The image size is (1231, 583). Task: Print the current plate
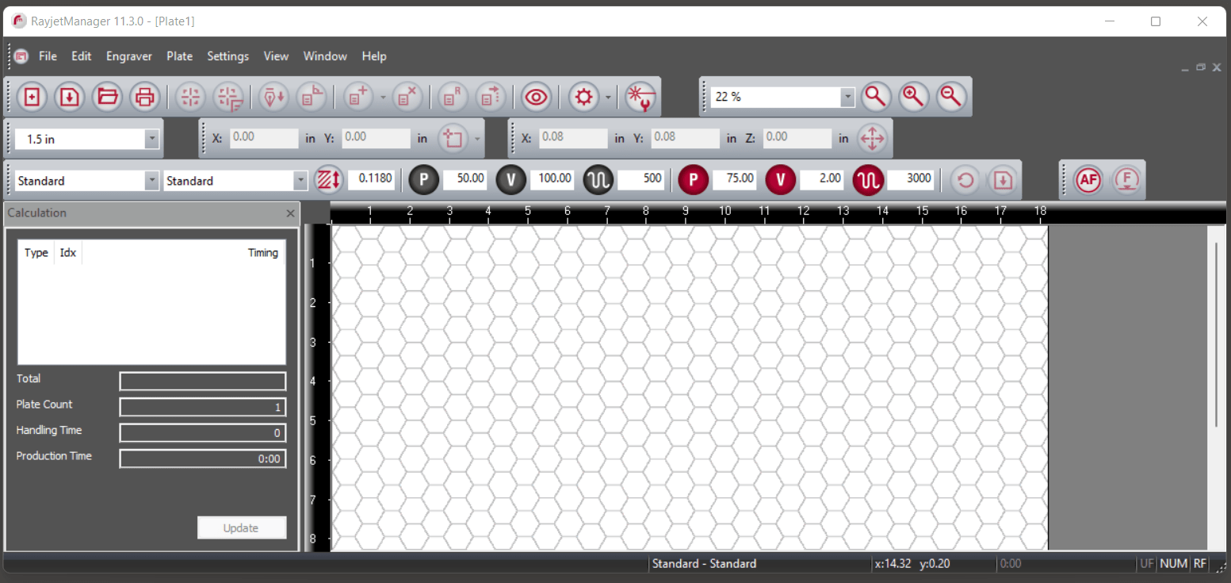pos(146,97)
